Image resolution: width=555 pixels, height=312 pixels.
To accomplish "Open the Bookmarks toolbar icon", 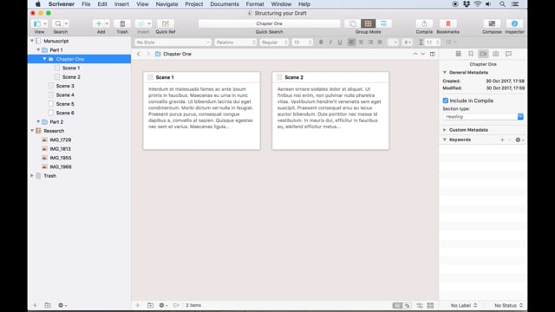I will [448, 23].
